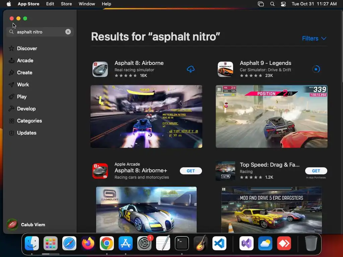Open Asphalt 8: Airborne title link
The height and width of the screenshot is (257, 343).
pyautogui.click(x=139, y=63)
